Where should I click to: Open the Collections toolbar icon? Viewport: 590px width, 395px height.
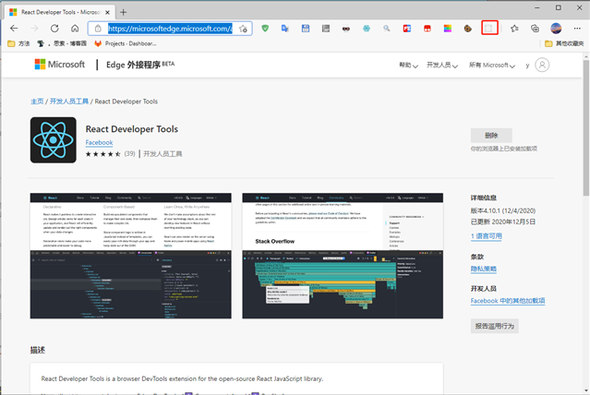tap(535, 29)
